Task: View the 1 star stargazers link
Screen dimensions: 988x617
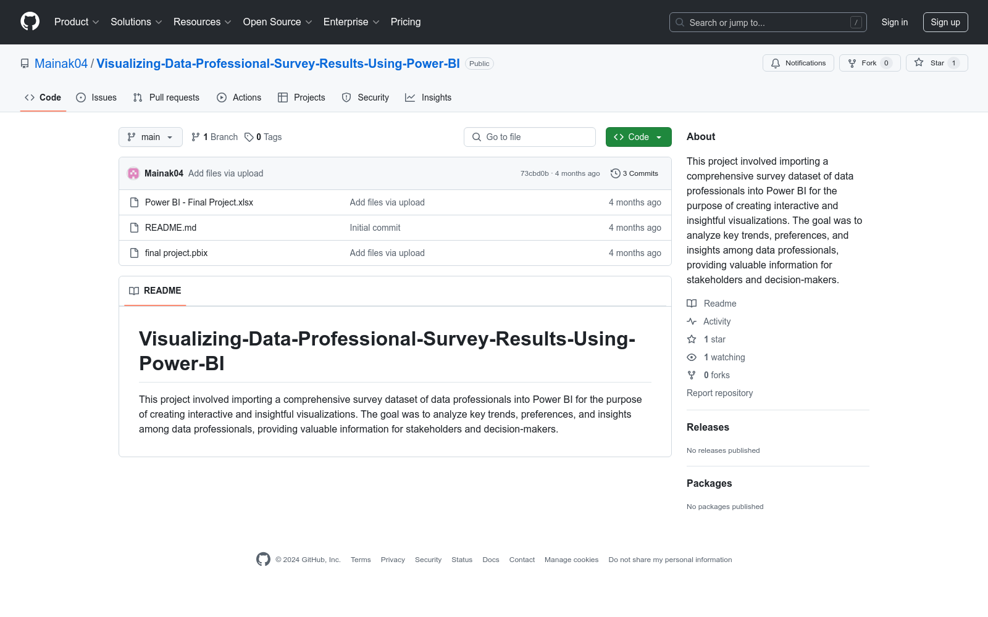Action: click(x=706, y=339)
